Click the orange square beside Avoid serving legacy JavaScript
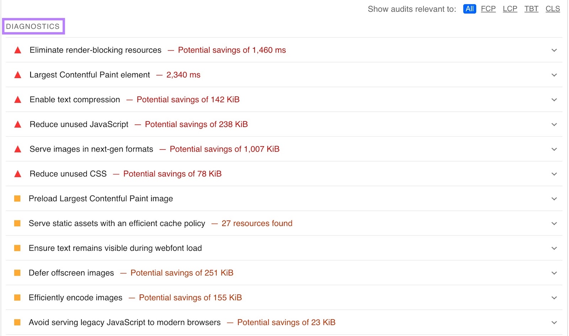Image resolution: width=569 pixels, height=336 pixels. [x=17, y=322]
